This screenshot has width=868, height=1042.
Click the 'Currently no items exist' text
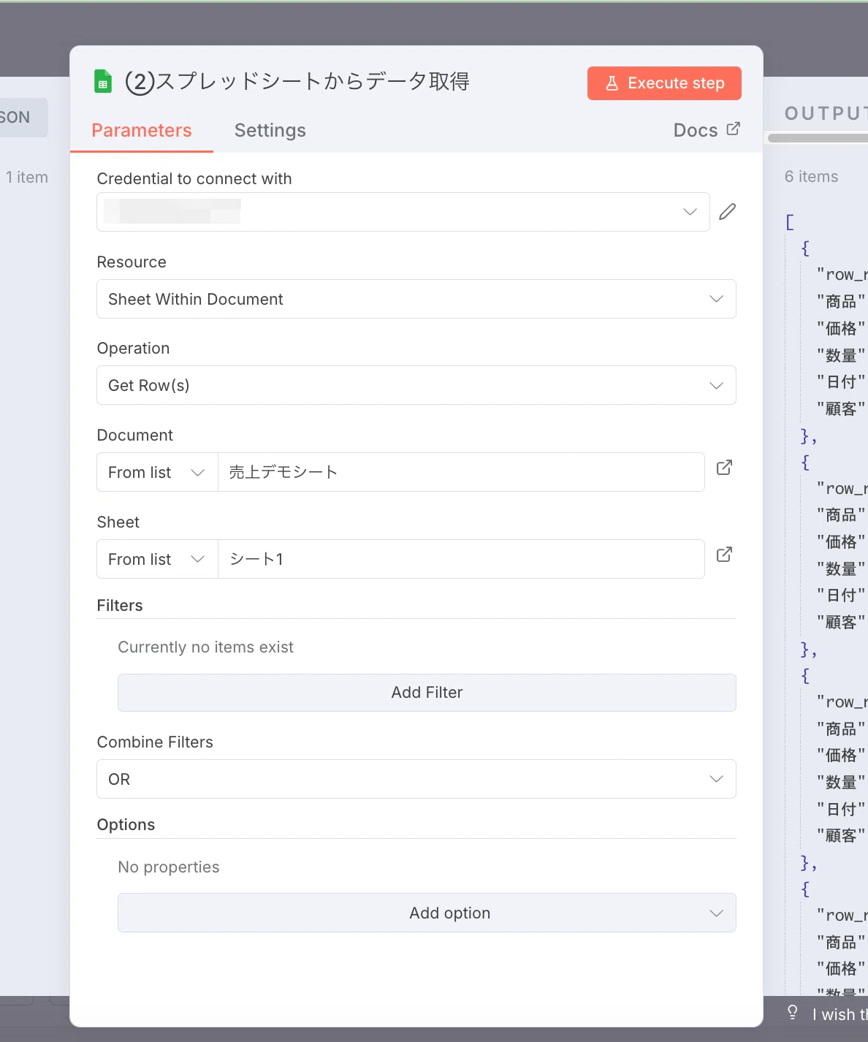tap(206, 647)
